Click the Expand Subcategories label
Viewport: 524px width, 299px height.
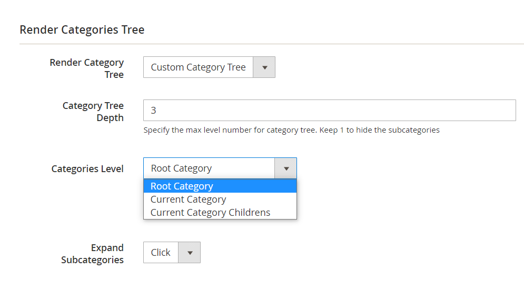click(x=93, y=254)
